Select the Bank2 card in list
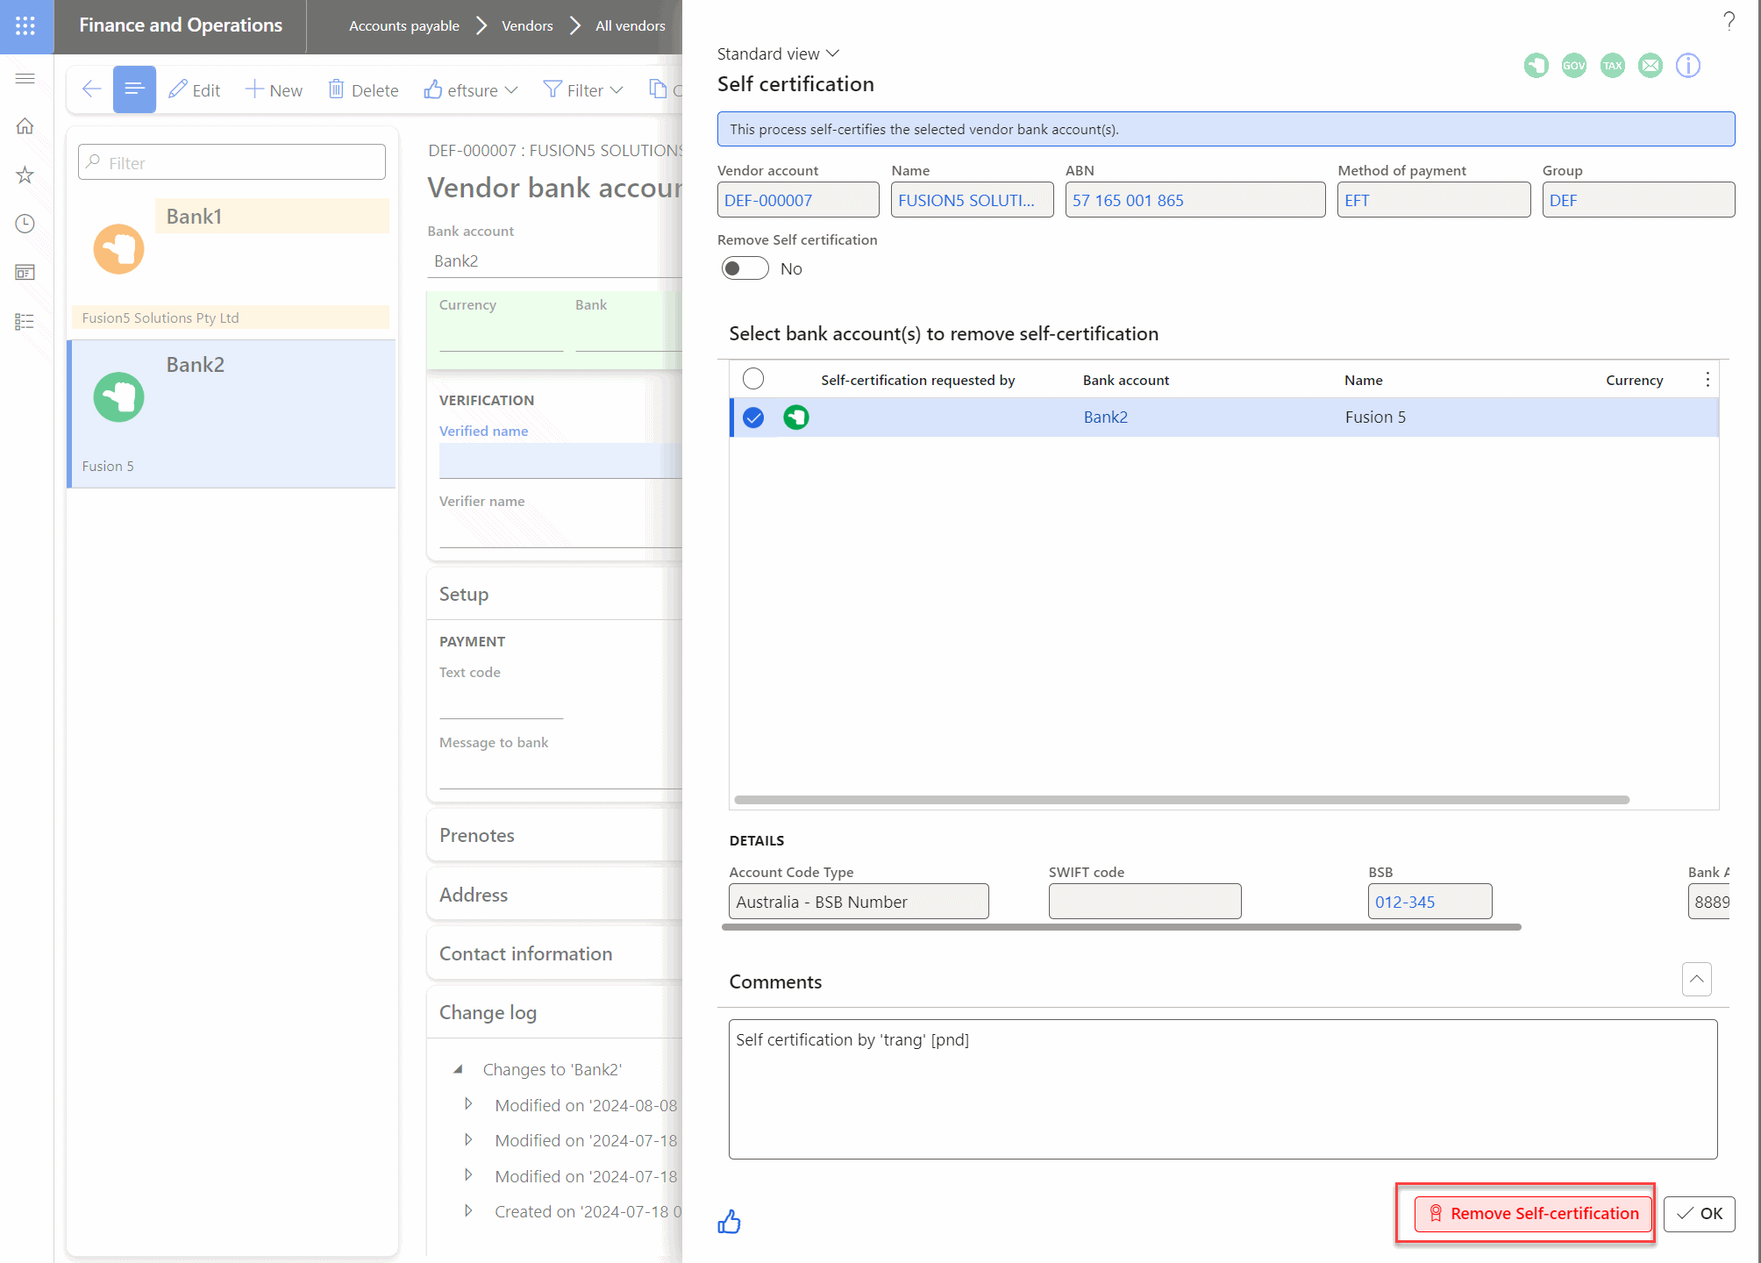1761x1263 pixels. (x=232, y=413)
